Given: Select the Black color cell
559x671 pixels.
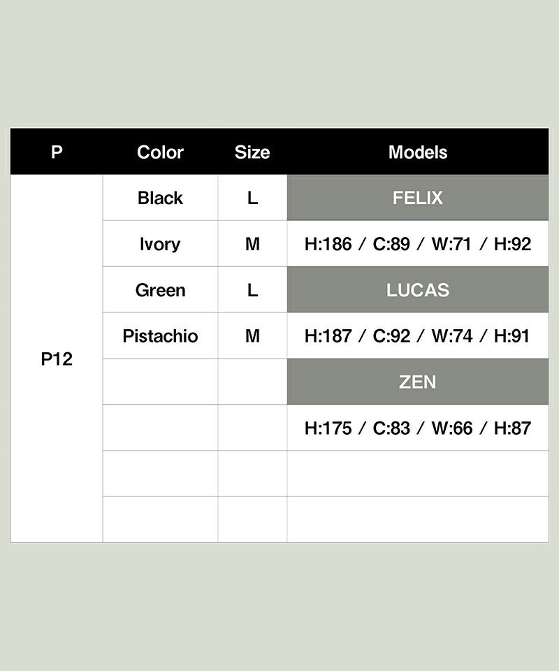Looking at the screenshot, I should 160,198.
